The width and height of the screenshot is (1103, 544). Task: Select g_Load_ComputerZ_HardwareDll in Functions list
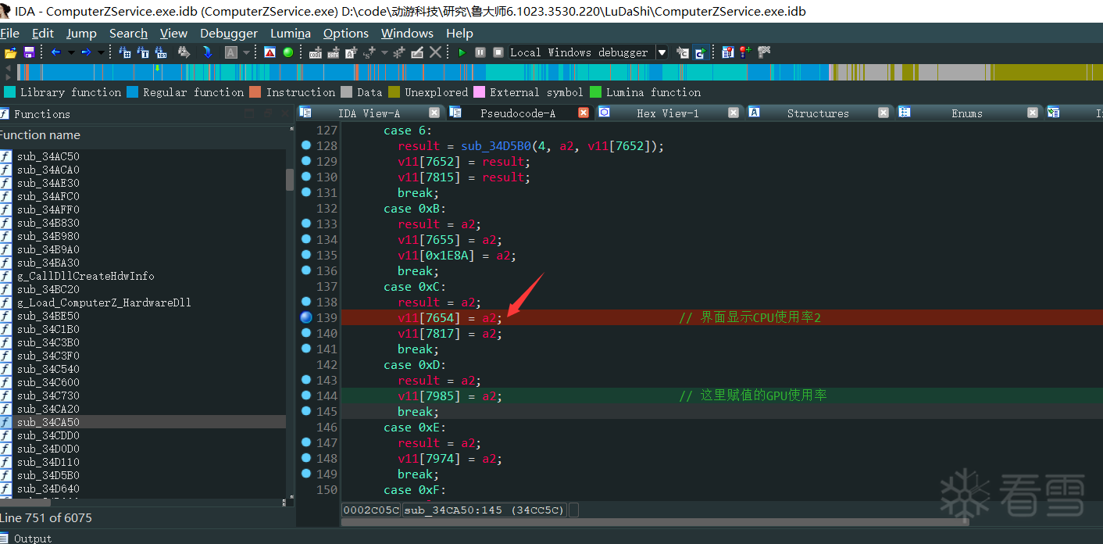pyautogui.click(x=104, y=302)
